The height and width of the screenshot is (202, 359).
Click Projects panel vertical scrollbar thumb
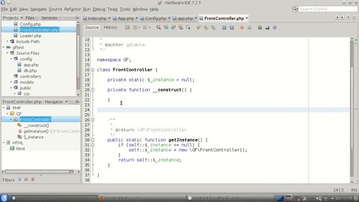coord(78,57)
